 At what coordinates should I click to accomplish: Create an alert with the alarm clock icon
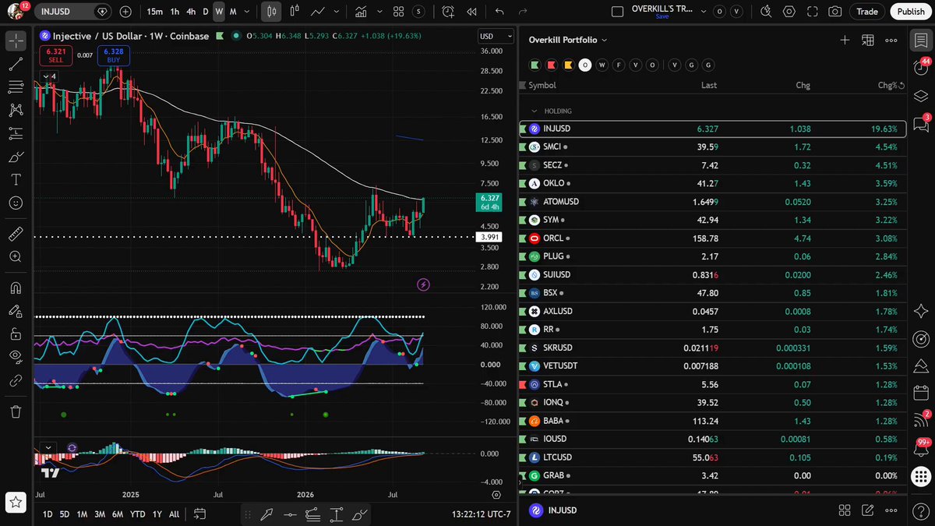(448, 12)
